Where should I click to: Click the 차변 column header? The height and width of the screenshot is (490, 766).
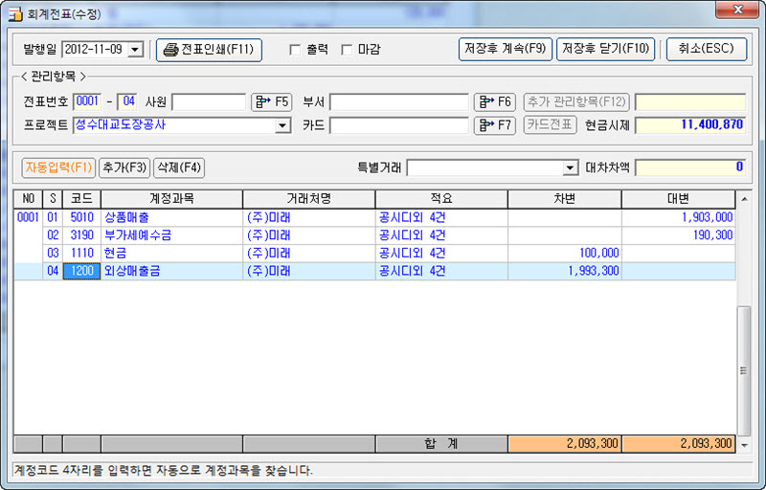(565, 199)
